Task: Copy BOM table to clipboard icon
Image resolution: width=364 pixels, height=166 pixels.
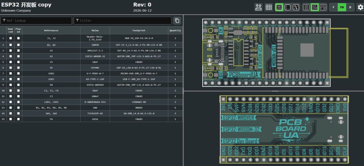Action: point(177,21)
